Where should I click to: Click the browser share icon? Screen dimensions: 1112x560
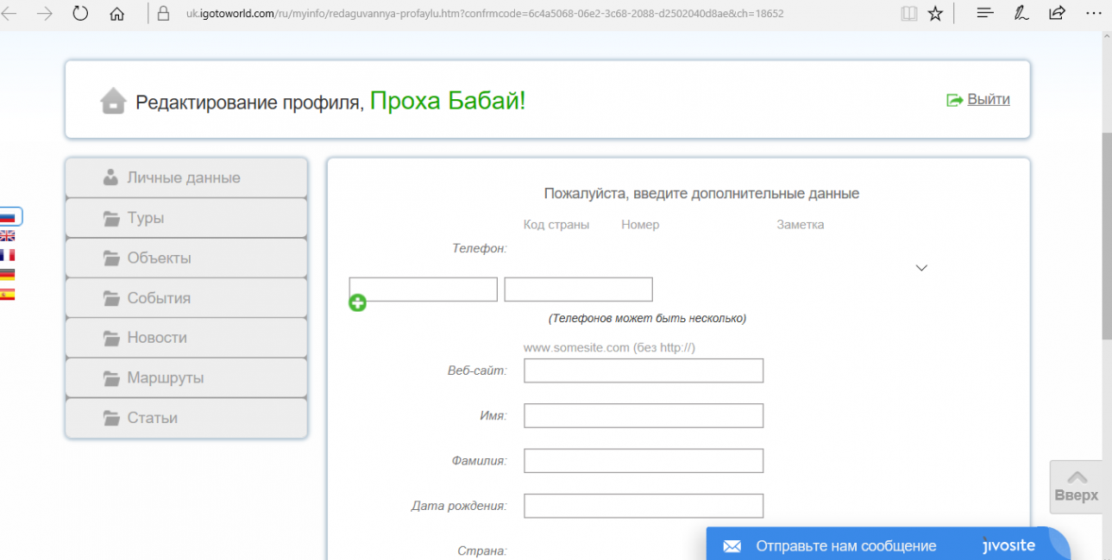(1057, 14)
